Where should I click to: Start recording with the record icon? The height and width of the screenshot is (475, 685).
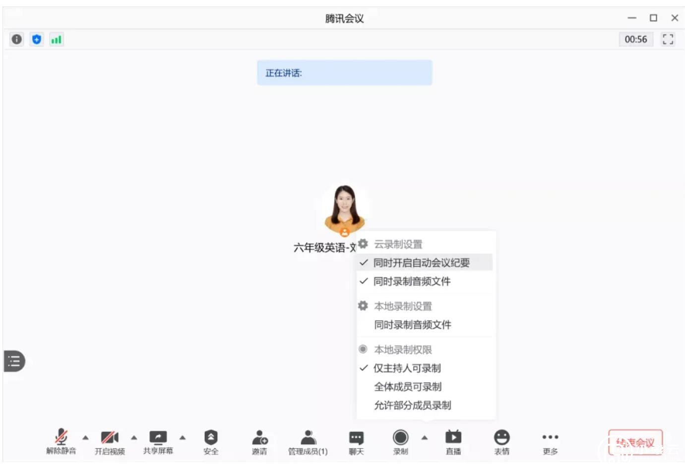[x=401, y=437]
